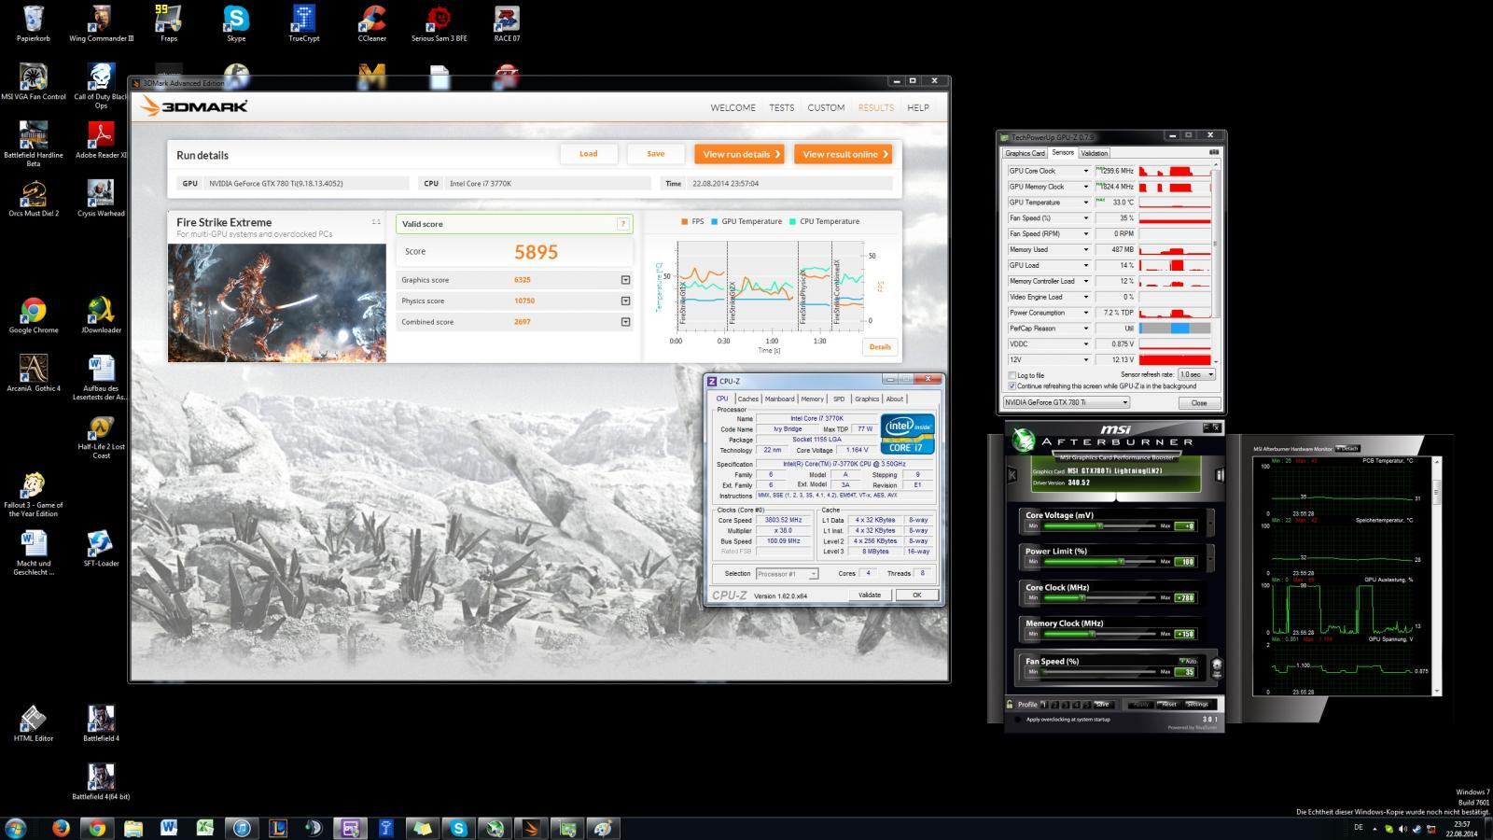Open SFT-Loader desktop icon
This screenshot has height=840, width=1493.
tap(101, 548)
